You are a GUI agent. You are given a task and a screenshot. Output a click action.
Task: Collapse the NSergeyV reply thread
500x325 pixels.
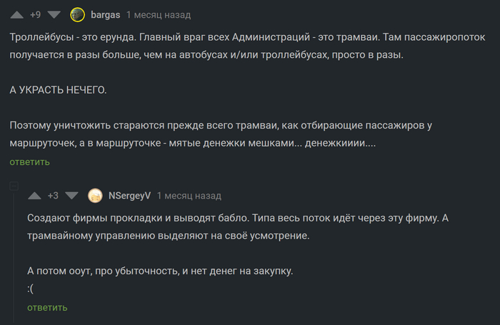click(x=13, y=186)
